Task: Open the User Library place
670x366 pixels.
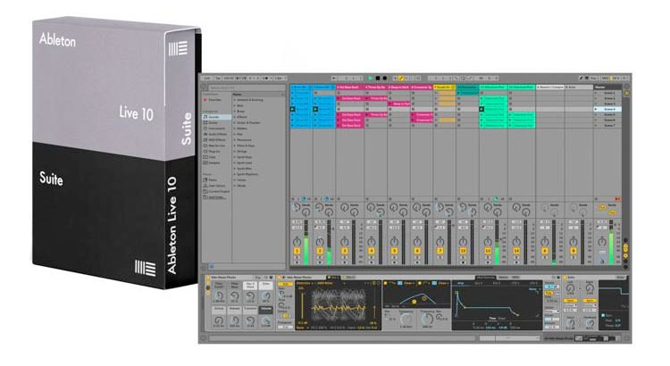Action: pos(215,186)
